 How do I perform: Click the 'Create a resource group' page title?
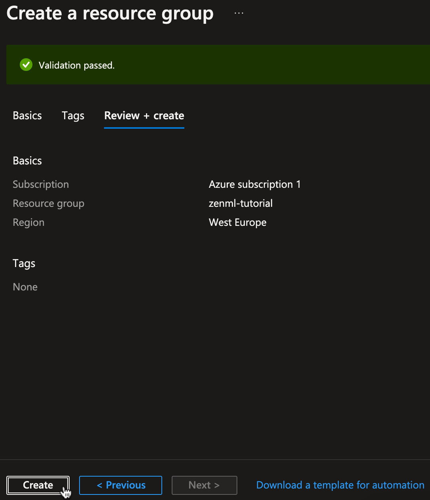coord(110,13)
